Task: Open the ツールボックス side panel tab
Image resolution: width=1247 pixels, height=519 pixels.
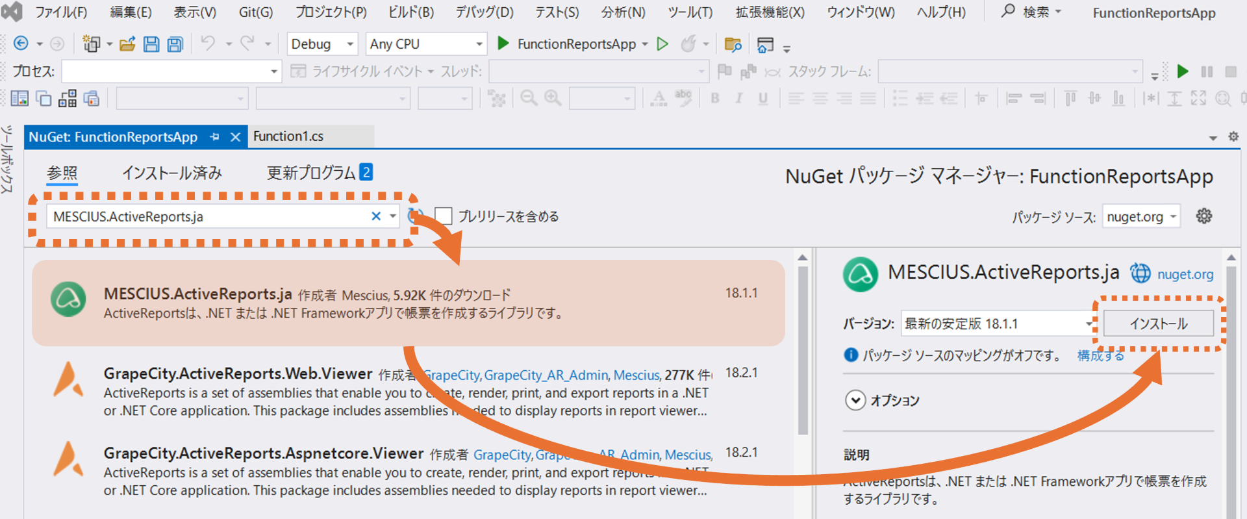Action: [6, 160]
